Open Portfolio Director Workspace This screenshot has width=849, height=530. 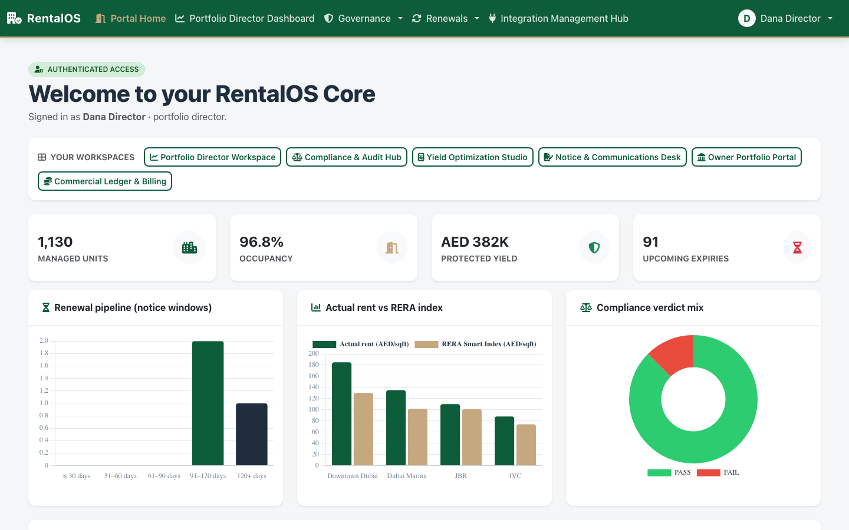(x=212, y=157)
